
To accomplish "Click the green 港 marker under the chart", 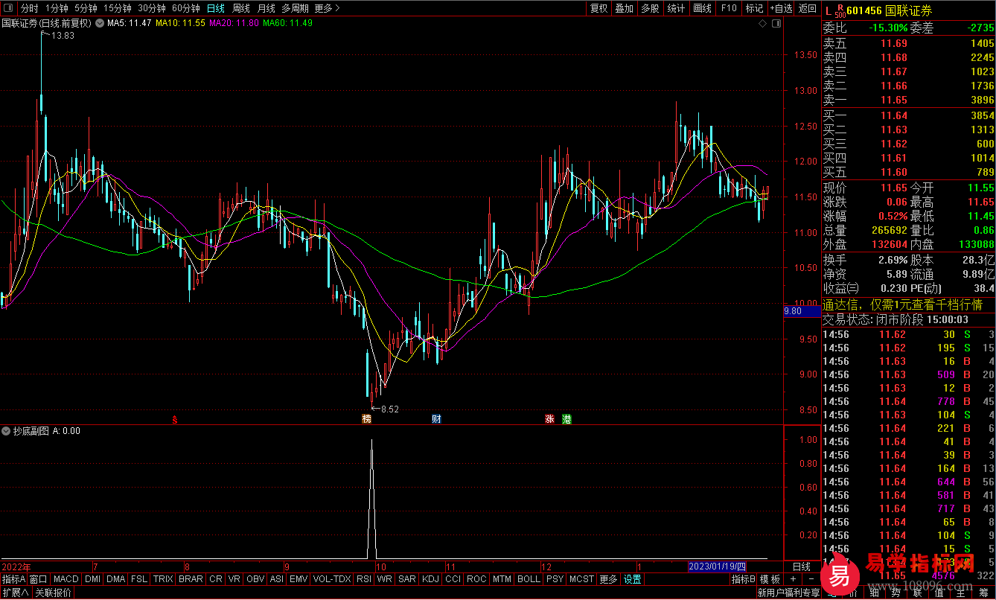I will (x=567, y=419).
